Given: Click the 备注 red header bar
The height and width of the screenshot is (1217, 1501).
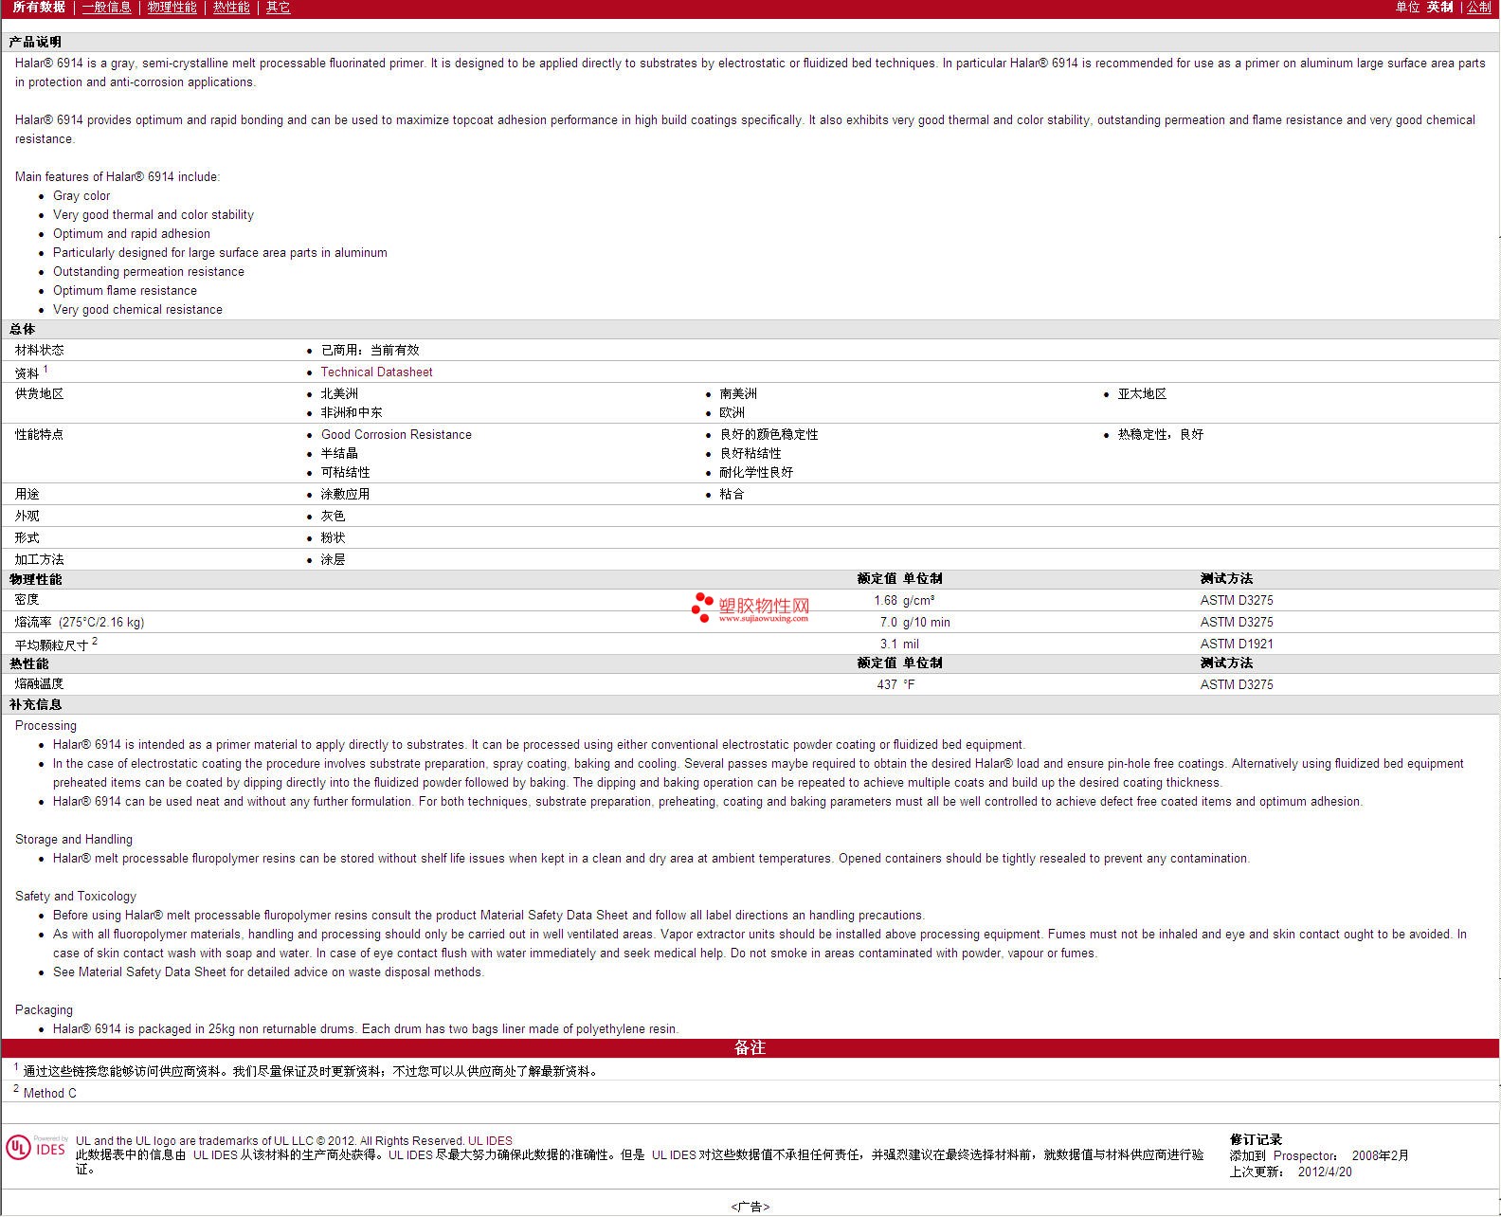Looking at the screenshot, I should [750, 1048].
